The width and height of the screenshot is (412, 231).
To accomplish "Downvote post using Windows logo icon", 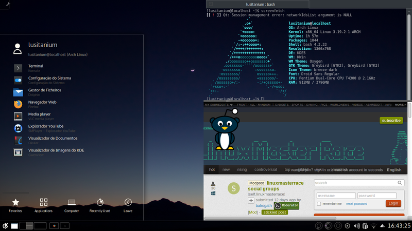I will 213,194.
